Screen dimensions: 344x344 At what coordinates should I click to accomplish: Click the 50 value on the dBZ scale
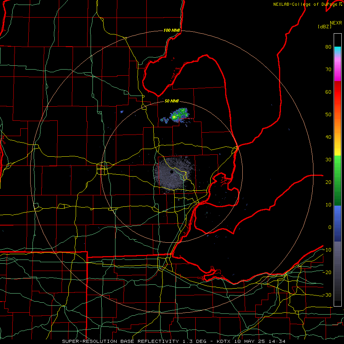click(x=328, y=115)
